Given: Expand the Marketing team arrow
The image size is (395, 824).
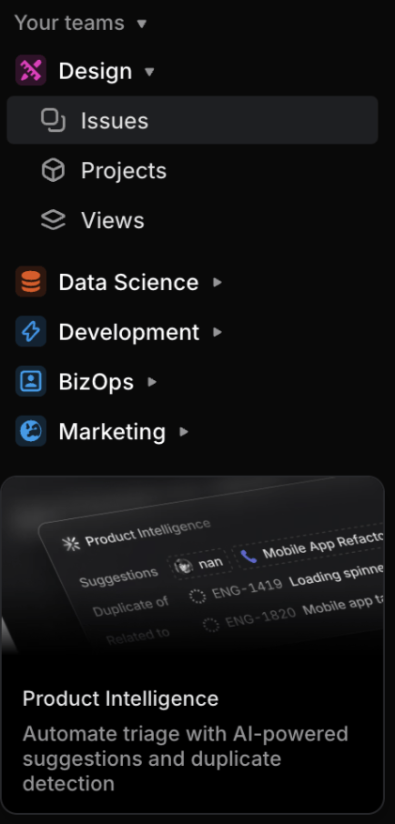Looking at the screenshot, I should (x=184, y=432).
